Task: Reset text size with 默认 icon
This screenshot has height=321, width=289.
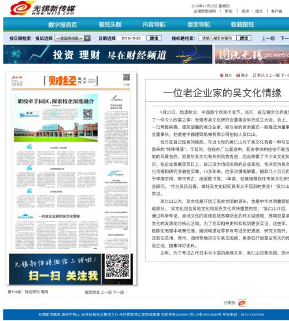Action: point(254,75)
